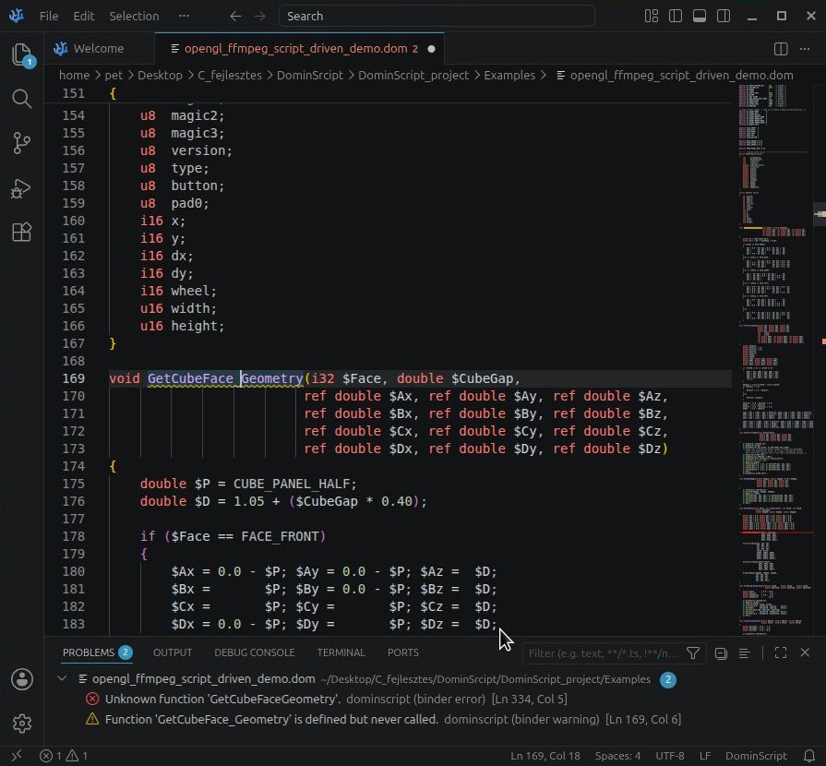Change the DominScript language mode
Screen dimensions: 826x766
click(x=756, y=756)
